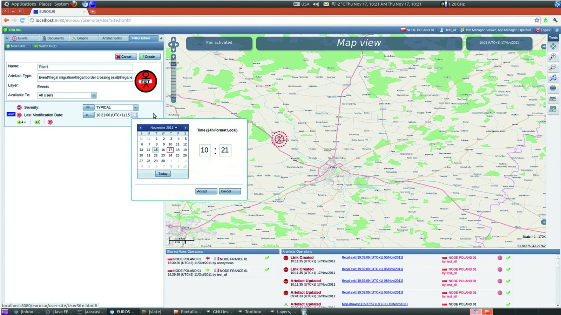The height and width of the screenshot is (315, 561).
Task: Click the globe full-extent tool
Action: click(553, 88)
